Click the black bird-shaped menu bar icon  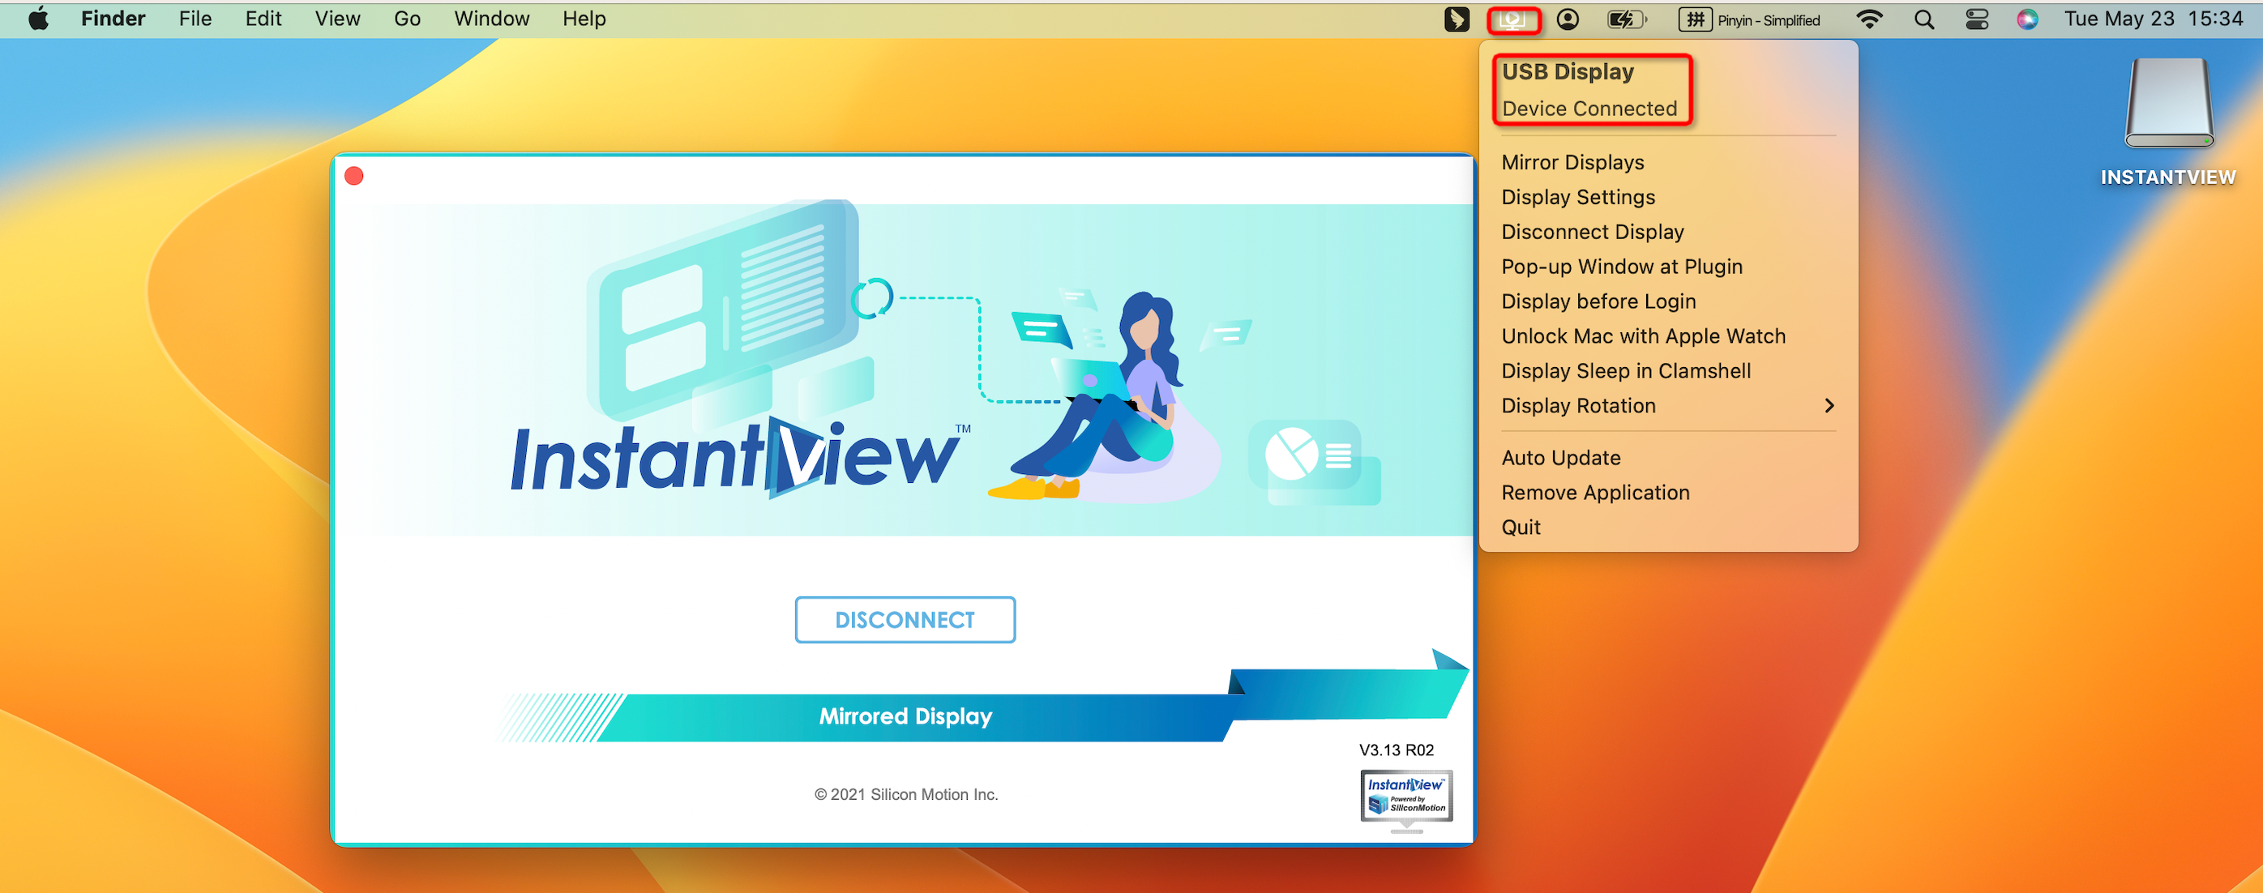(1457, 19)
